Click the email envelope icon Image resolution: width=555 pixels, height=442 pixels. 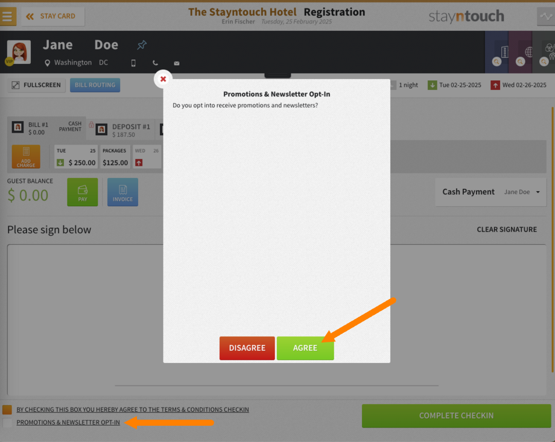tap(177, 63)
